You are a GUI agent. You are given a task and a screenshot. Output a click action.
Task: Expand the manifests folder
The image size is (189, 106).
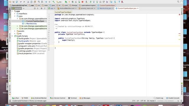15,14
